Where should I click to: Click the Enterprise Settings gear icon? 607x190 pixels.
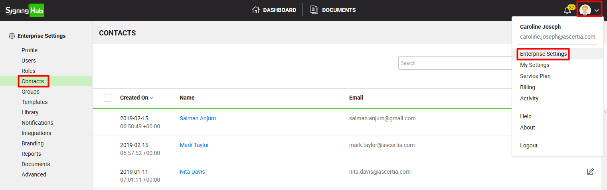pos(12,36)
